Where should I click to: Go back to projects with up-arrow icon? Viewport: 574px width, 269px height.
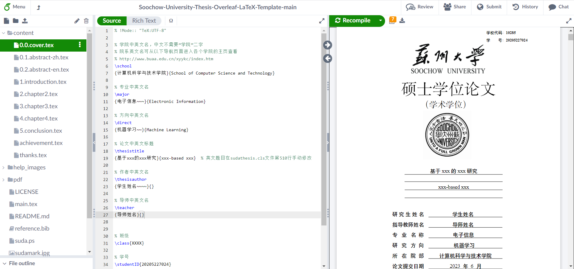click(39, 7)
